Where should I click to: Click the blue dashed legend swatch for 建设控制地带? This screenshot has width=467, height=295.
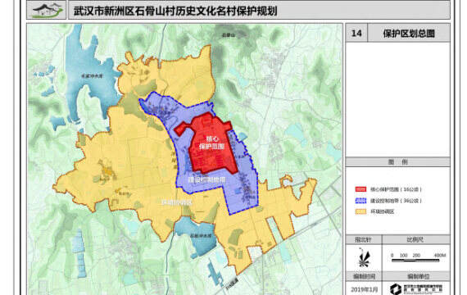pyautogui.click(x=360, y=201)
